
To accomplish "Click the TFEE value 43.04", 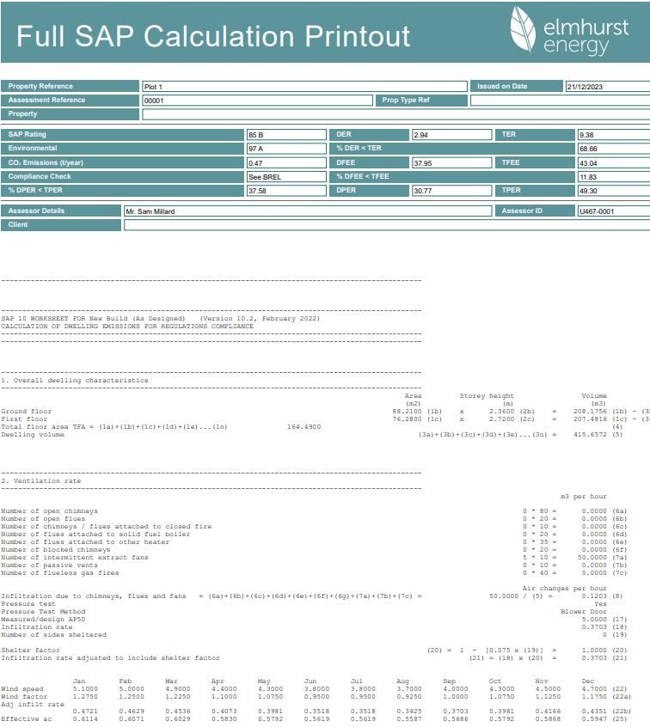I will point(612,163).
